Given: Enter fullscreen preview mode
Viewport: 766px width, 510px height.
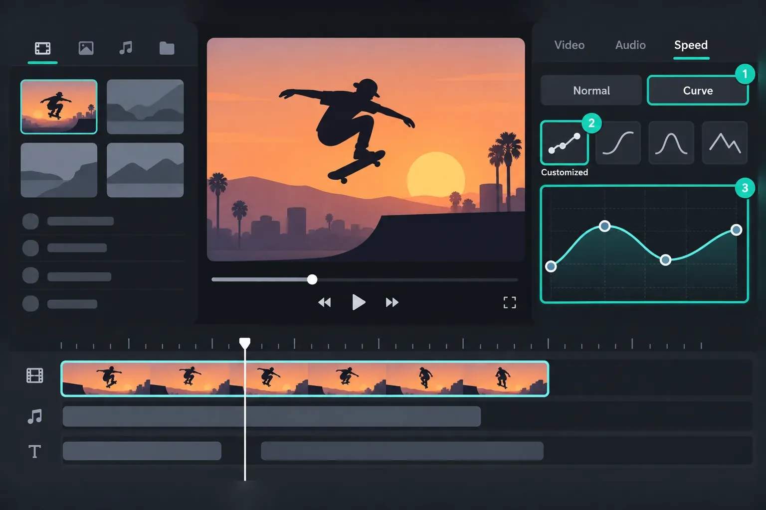Looking at the screenshot, I should click(x=510, y=302).
